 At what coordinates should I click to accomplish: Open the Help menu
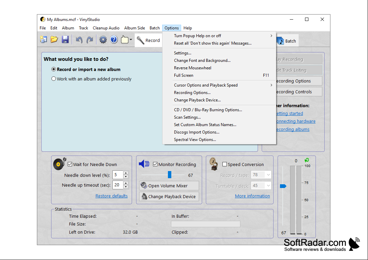tap(188, 28)
